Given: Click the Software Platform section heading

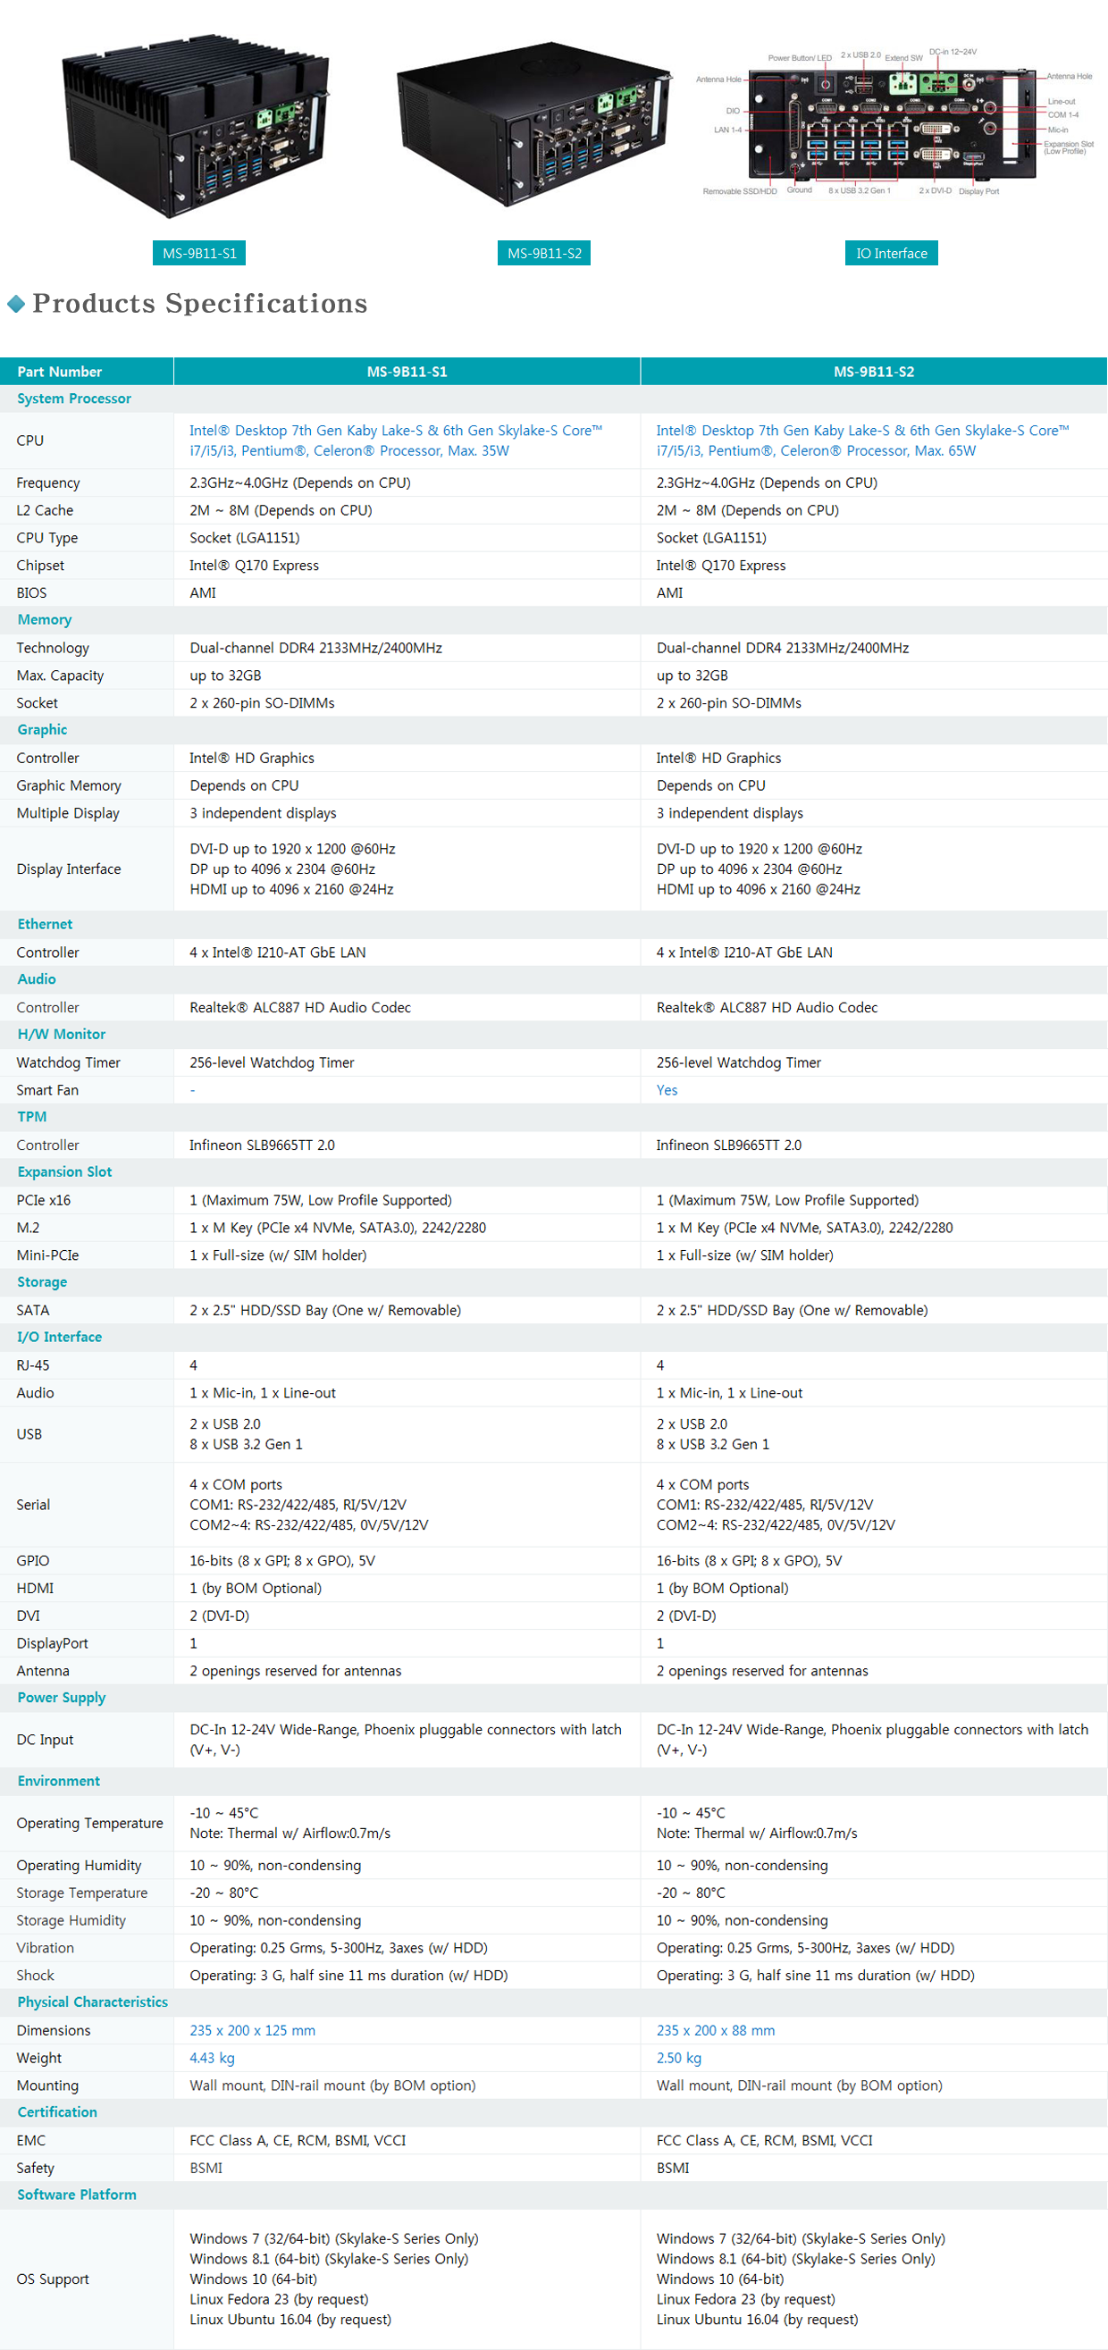Looking at the screenshot, I should pyautogui.click(x=77, y=2195).
